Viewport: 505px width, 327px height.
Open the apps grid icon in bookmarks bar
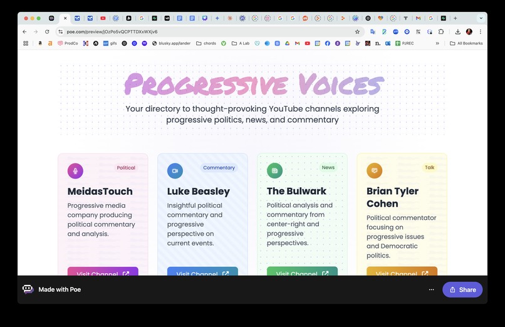[x=26, y=43]
